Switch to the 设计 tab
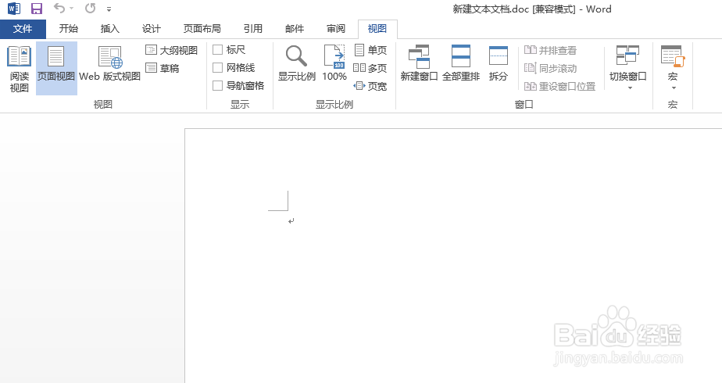Viewport: 722px width, 383px height. tap(152, 29)
